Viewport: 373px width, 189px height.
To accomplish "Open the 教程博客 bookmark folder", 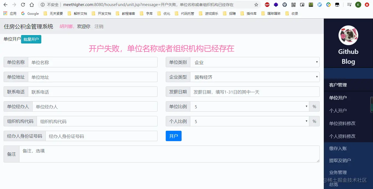I will (x=126, y=13).
